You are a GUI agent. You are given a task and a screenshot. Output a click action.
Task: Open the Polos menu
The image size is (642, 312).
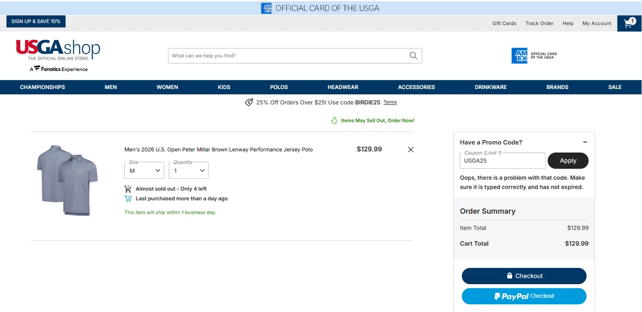[279, 87]
